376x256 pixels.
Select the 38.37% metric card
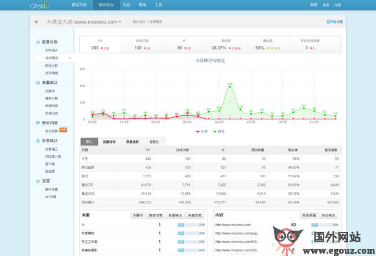click(x=226, y=44)
